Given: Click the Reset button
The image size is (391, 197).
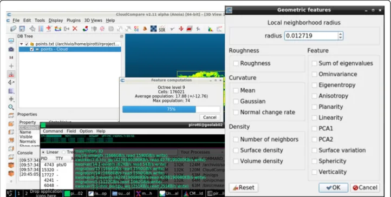Looking at the screenshot, I should click(x=243, y=188).
